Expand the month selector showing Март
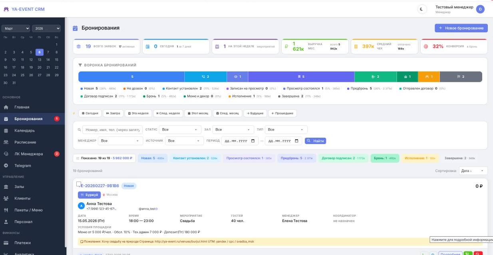 pyautogui.click(x=16, y=28)
